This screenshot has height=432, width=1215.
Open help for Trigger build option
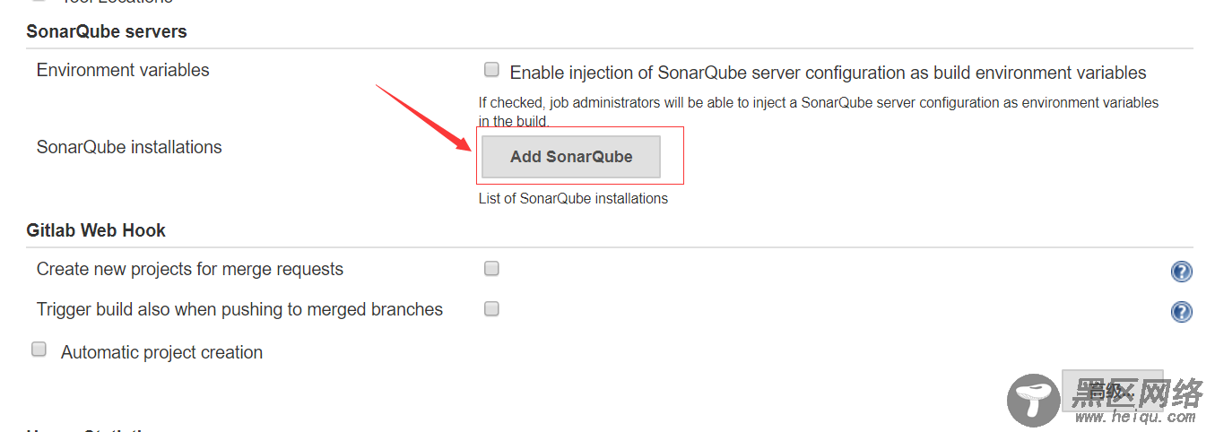pyautogui.click(x=1181, y=312)
